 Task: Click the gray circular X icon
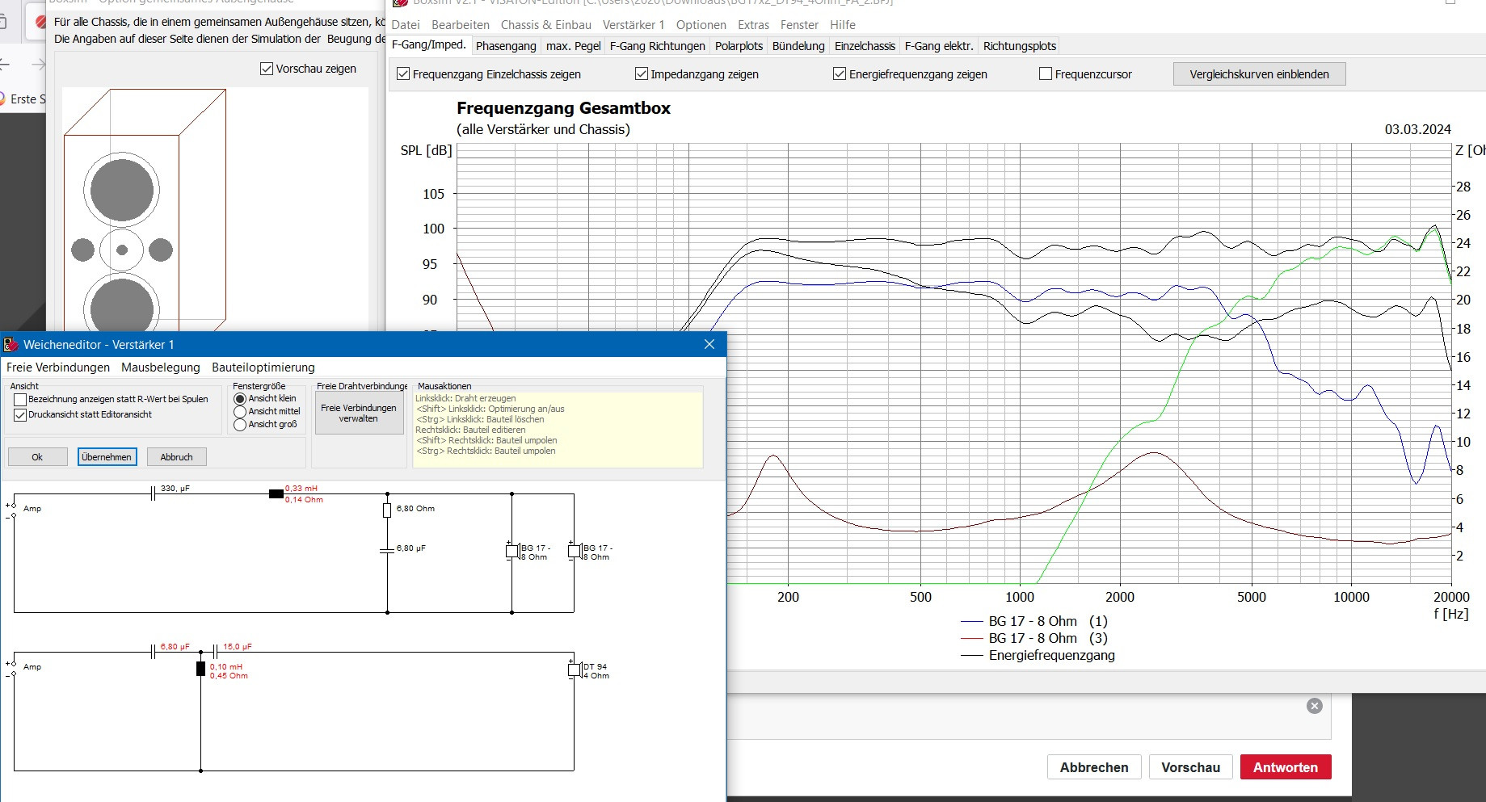coord(1315,706)
